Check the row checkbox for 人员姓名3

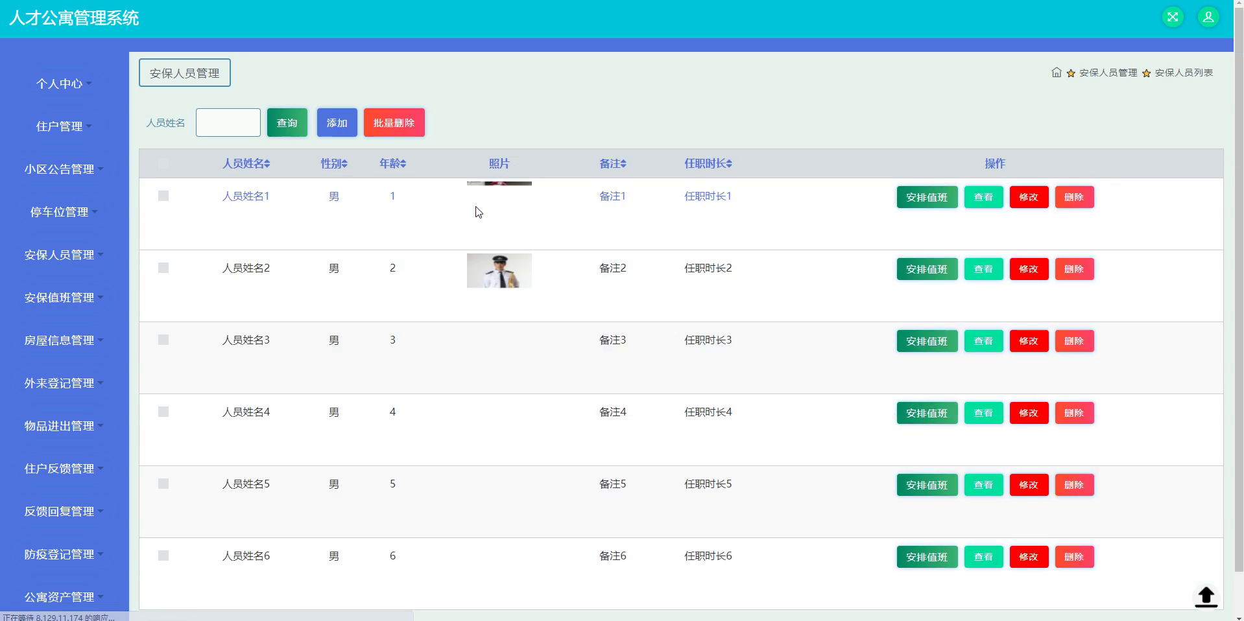coord(163,340)
